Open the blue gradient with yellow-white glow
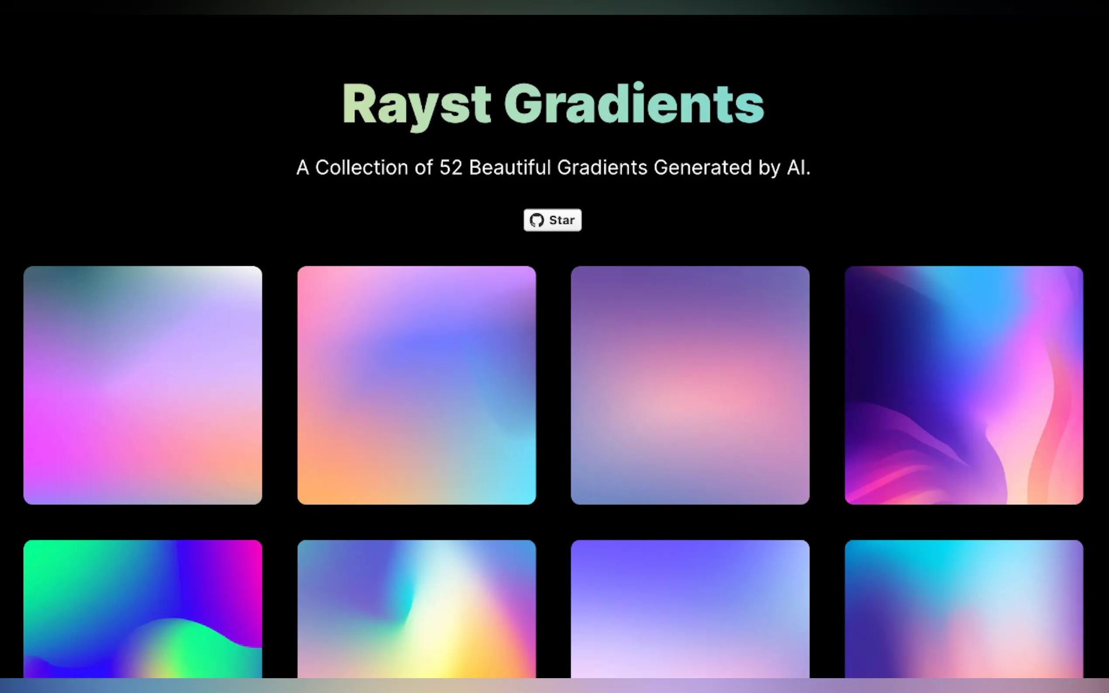The width and height of the screenshot is (1109, 693). (416, 609)
